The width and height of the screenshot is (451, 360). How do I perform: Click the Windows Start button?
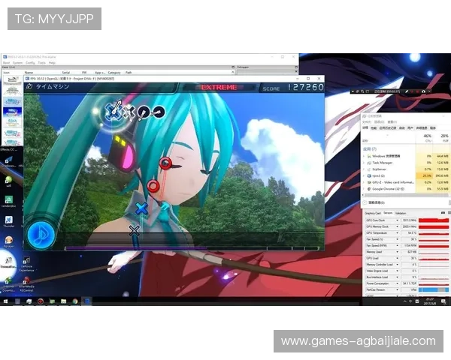(x=5, y=301)
